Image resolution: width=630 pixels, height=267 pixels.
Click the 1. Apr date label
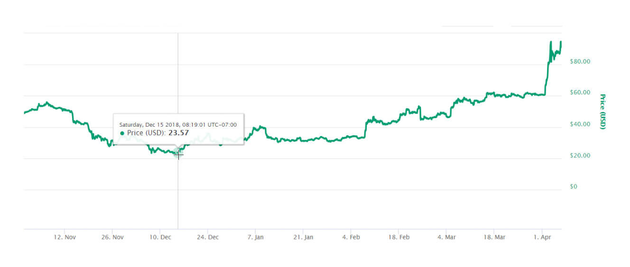[543, 237]
